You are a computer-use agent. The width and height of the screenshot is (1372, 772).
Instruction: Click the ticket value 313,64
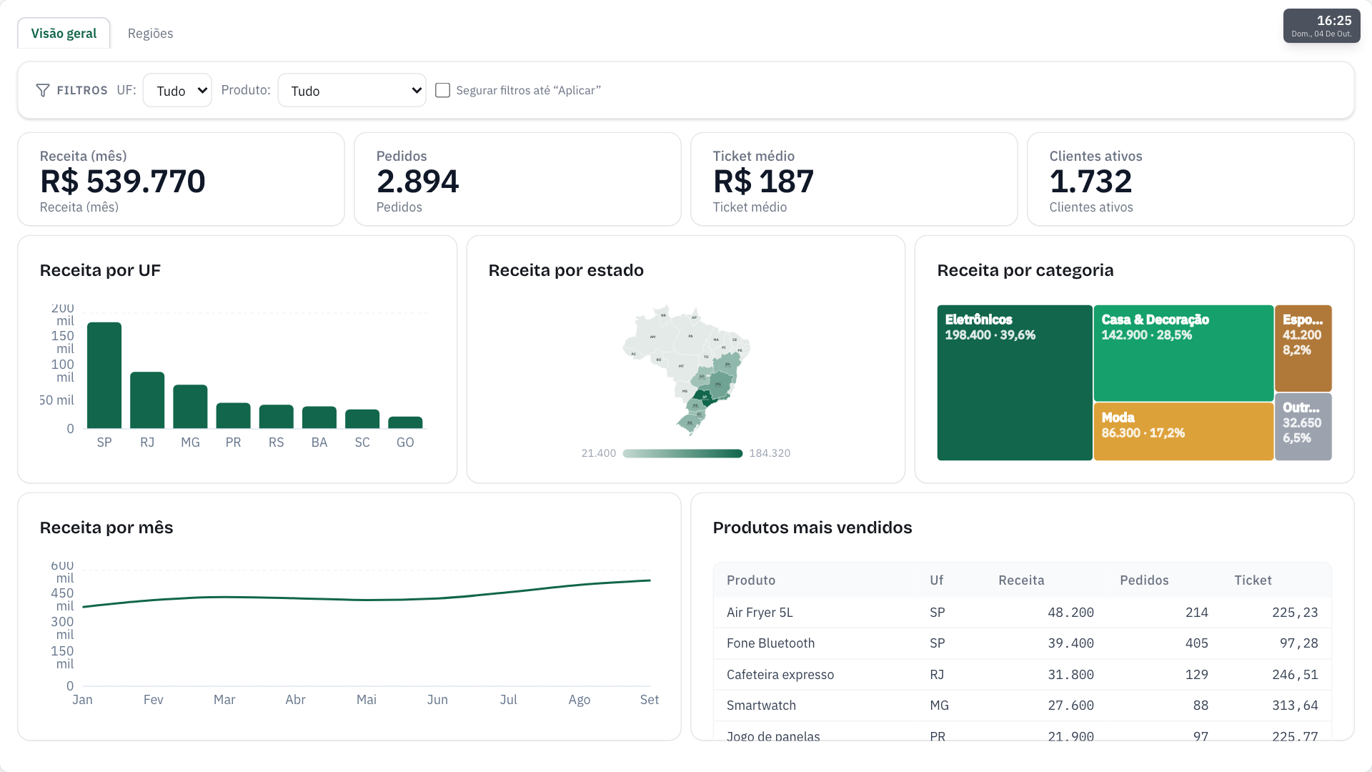pyautogui.click(x=1295, y=706)
